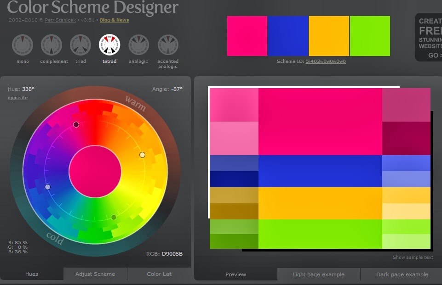Open the Dark page example tab
442x285 pixels.
coord(402,274)
